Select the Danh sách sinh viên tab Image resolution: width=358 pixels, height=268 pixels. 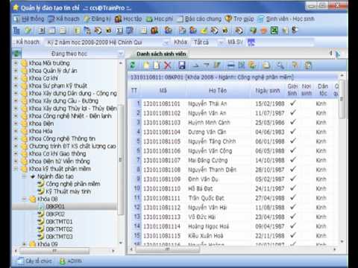161,54
